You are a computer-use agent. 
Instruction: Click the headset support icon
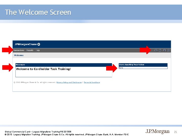click(x=156, y=50)
